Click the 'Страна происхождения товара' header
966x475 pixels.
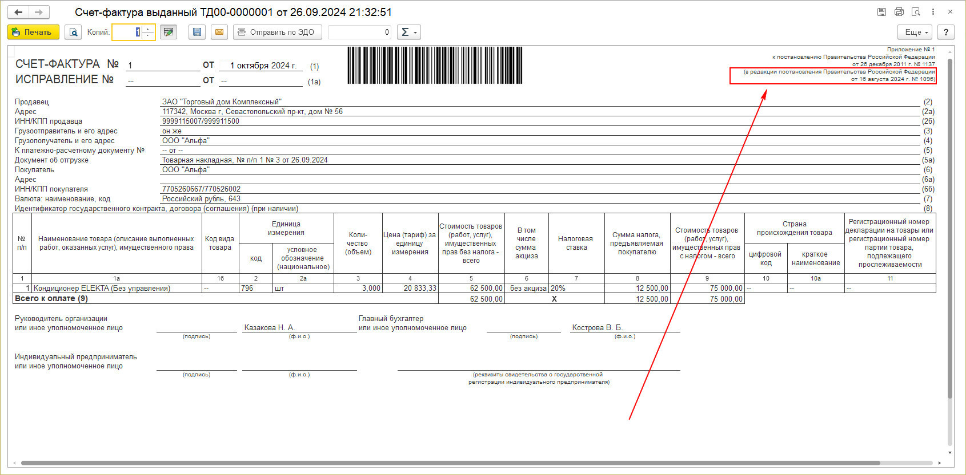[794, 228]
